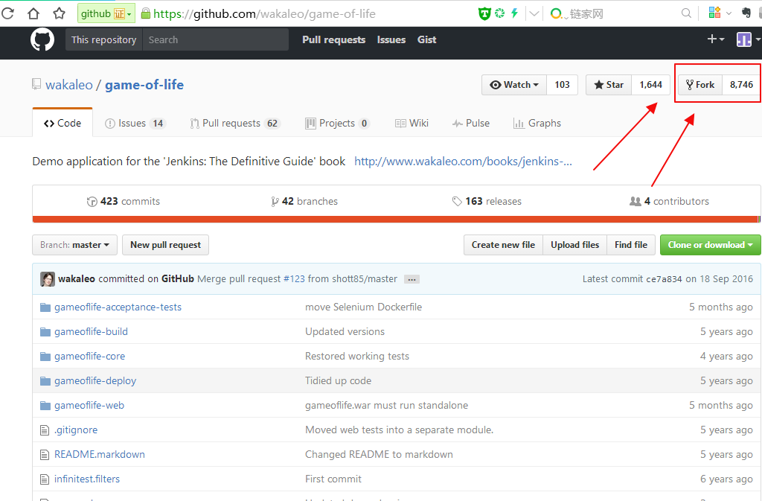Open the wakaleo owner link

tap(69, 85)
